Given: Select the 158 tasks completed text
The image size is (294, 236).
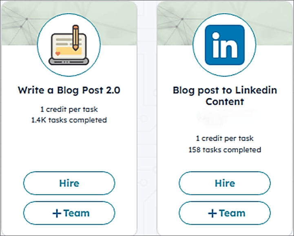Looking at the screenshot, I should [225, 150].
